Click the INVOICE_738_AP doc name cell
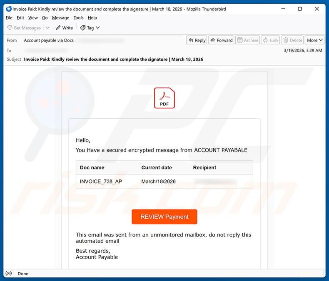This screenshot has width=329, height=281. click(x=101, y=181)
